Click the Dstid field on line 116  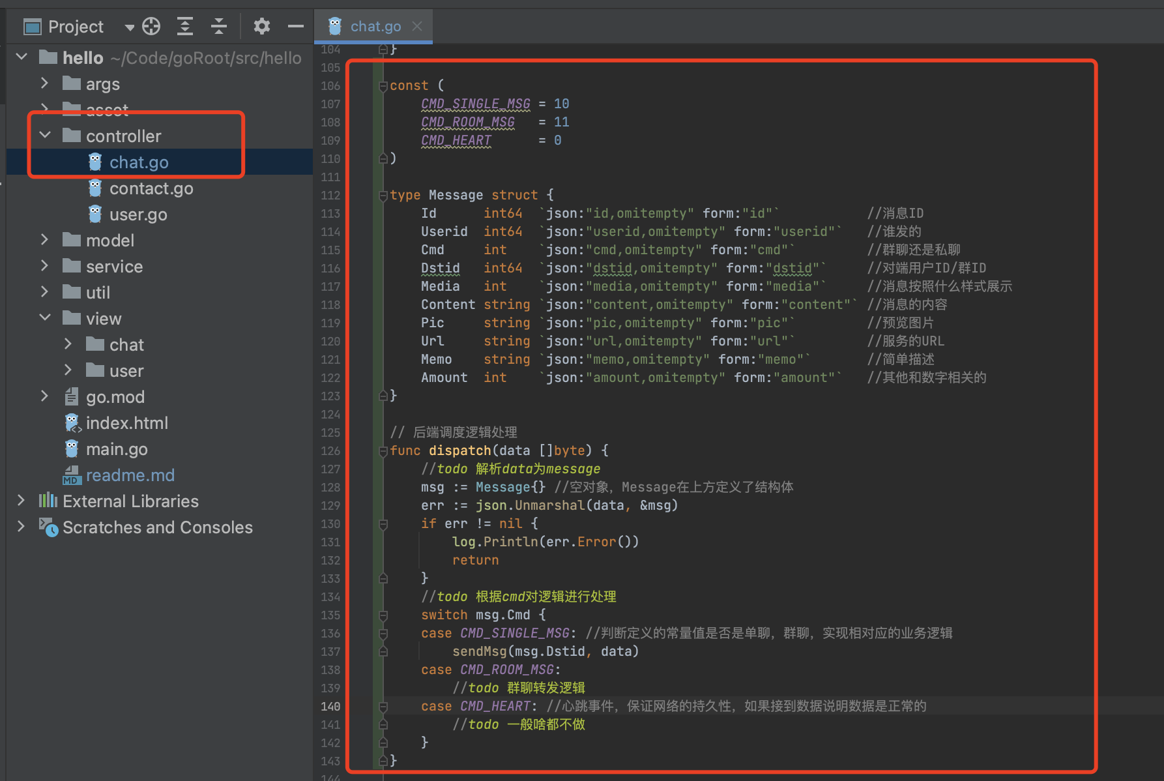point(441,268)
